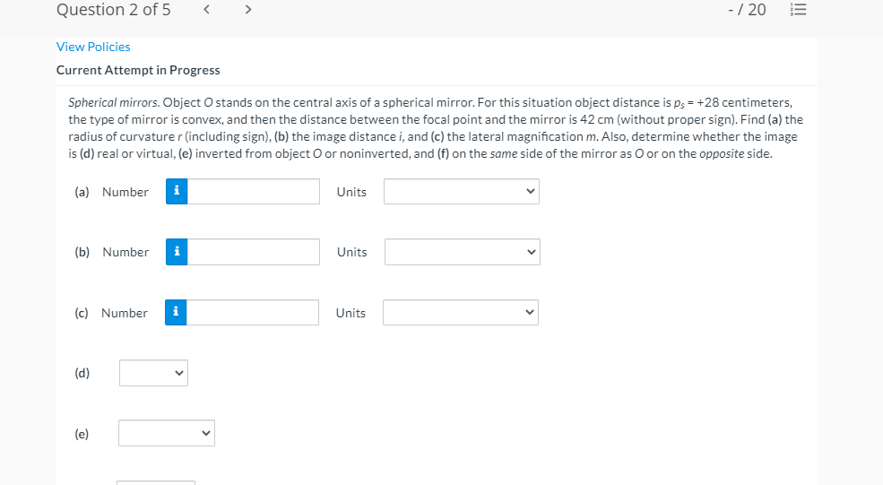Click the 'Spherical mirrors.' italic text

(x=115, y=102)
